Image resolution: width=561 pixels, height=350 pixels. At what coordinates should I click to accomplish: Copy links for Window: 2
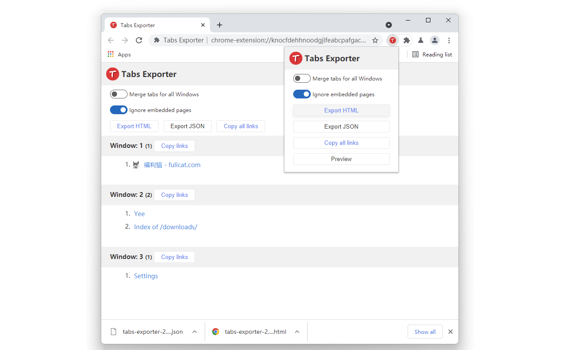pos(174,195)
